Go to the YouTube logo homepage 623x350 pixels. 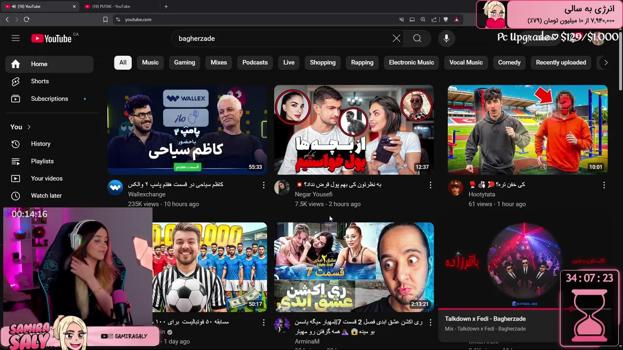[51, 38]
